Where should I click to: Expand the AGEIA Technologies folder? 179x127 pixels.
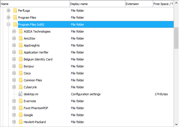(x=14, y=31)
